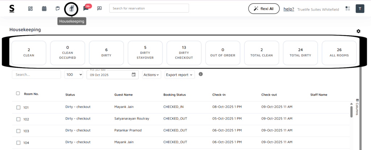
Task: Open messages icon with 99+ badge
Action: [x=86, y=9]
